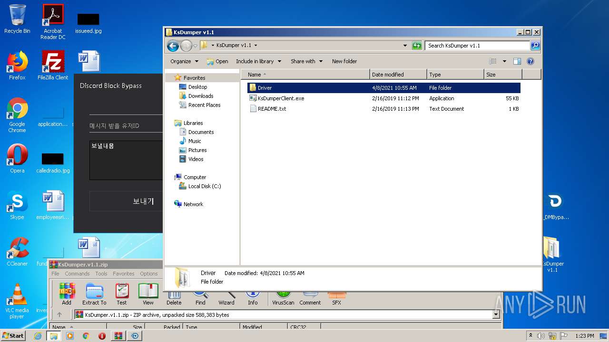609x342 pixels.
Task: Open VLC media player desktop shortcut
Action: point(17,301)
